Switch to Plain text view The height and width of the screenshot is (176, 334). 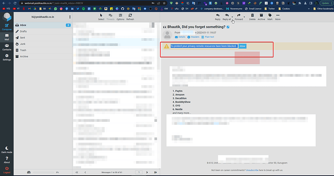coord(208,37)
